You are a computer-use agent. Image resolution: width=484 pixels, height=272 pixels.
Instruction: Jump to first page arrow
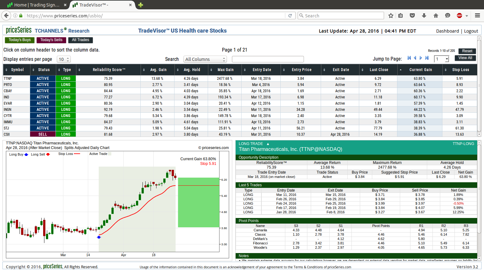tap(409, 58)
